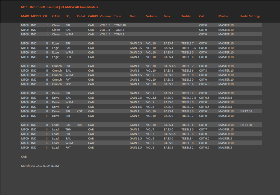Click the 808 pedal cell
This screenshot has width=280, height=195.
79,125
